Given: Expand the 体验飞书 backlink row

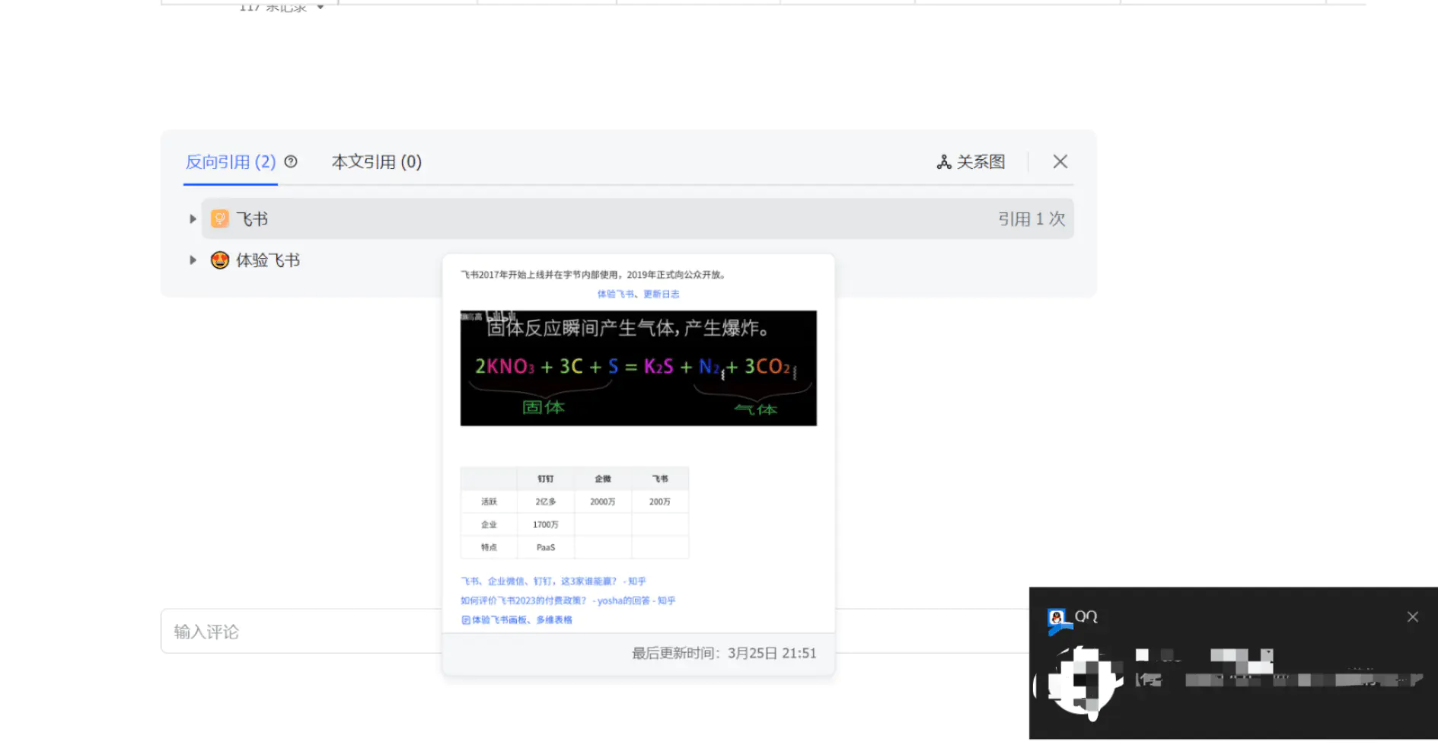Looking at the screenshot, I should click(x=193, y=260).
